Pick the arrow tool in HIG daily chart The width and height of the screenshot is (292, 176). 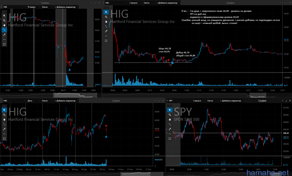click(4, 129)
